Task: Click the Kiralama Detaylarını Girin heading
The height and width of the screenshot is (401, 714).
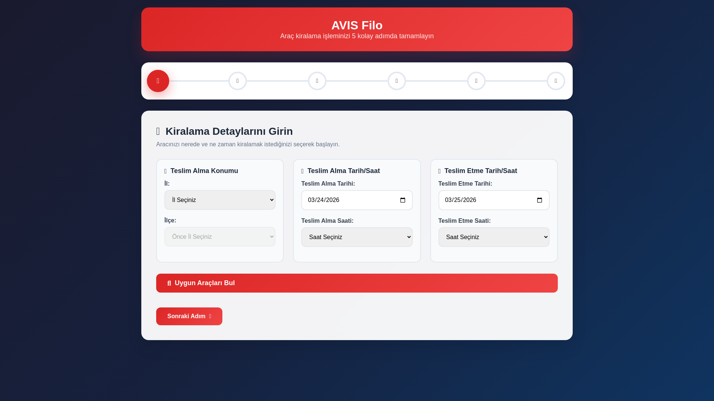Action: (x=229, y=131)
